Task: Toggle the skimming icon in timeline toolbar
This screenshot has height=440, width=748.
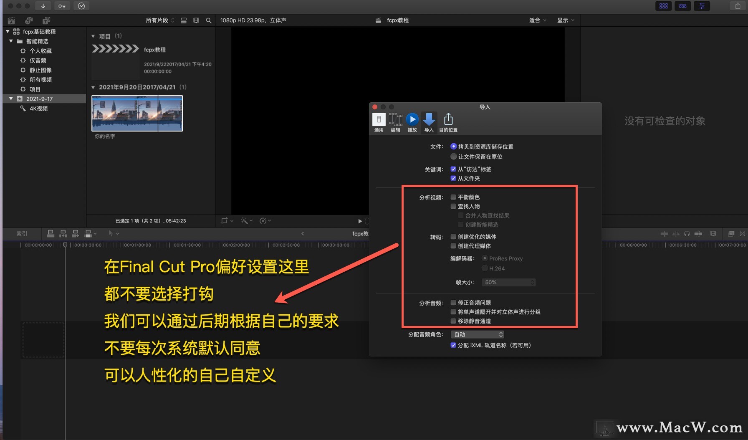Action: 665,234
